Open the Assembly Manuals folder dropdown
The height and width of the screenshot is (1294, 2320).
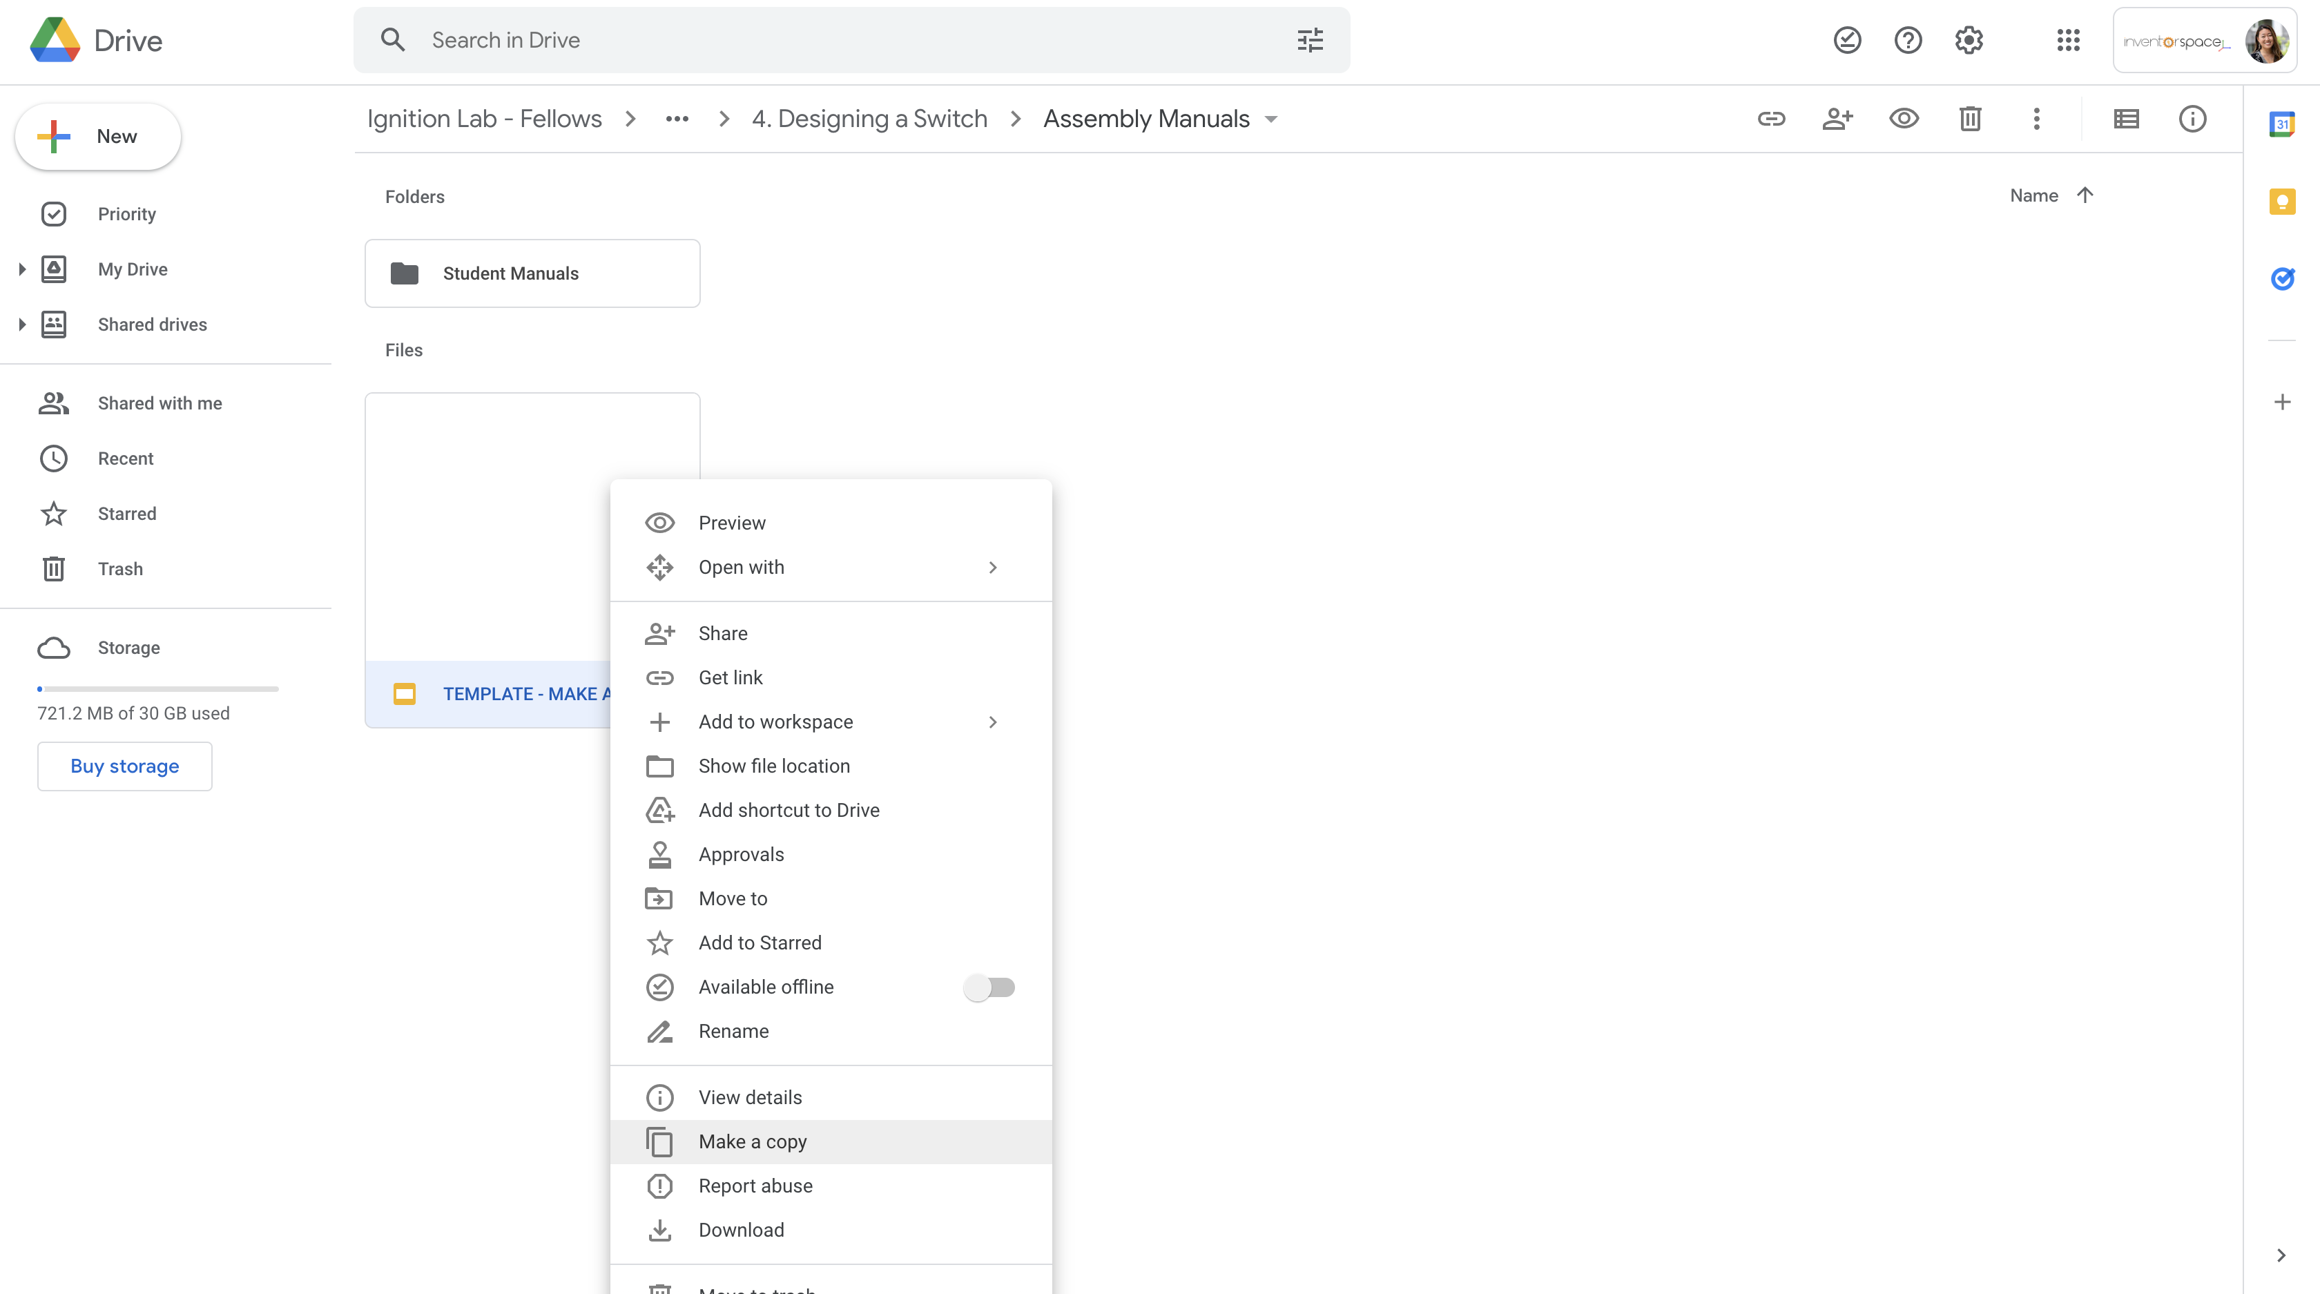(1270, 119)
